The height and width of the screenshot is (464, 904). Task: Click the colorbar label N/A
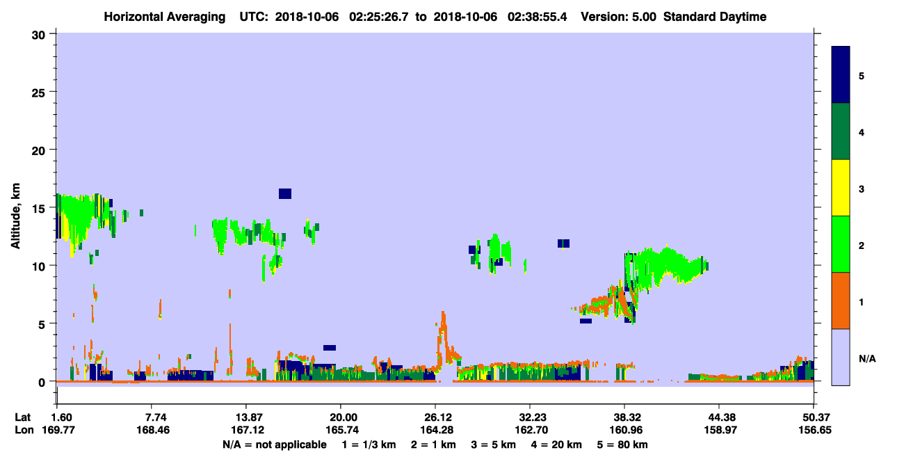click(x=867, y=359)
